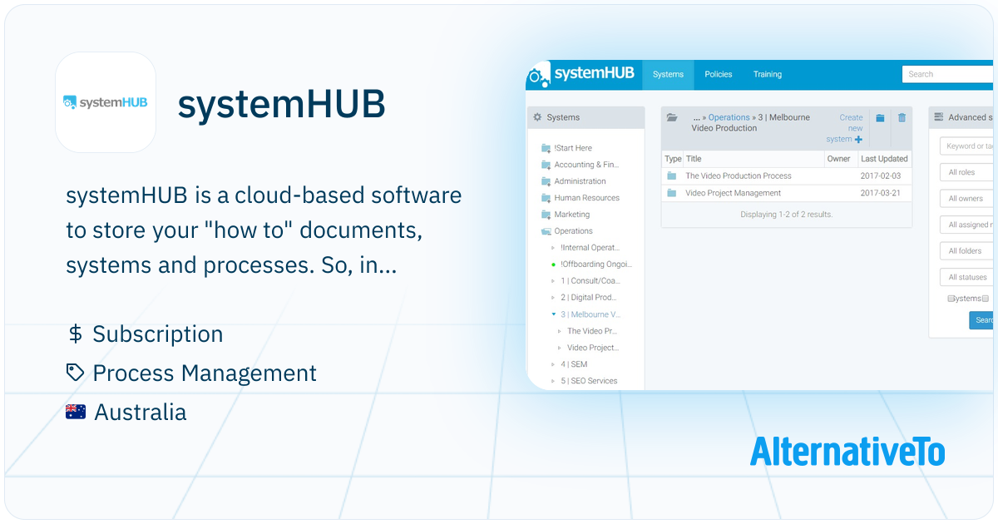Switch to the Training tab
Screen dimensions: 998x524
tap(768, 75)
